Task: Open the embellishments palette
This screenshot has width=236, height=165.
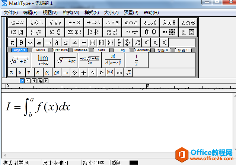Action: (55, 23)
